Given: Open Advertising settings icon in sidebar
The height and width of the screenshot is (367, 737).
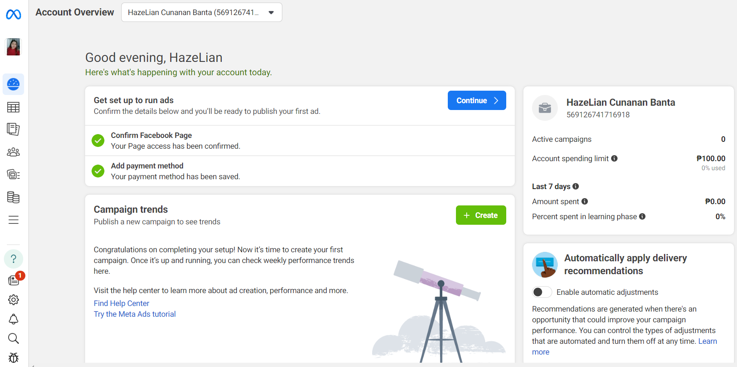Looking at the screenshot, I should (13, 174).
